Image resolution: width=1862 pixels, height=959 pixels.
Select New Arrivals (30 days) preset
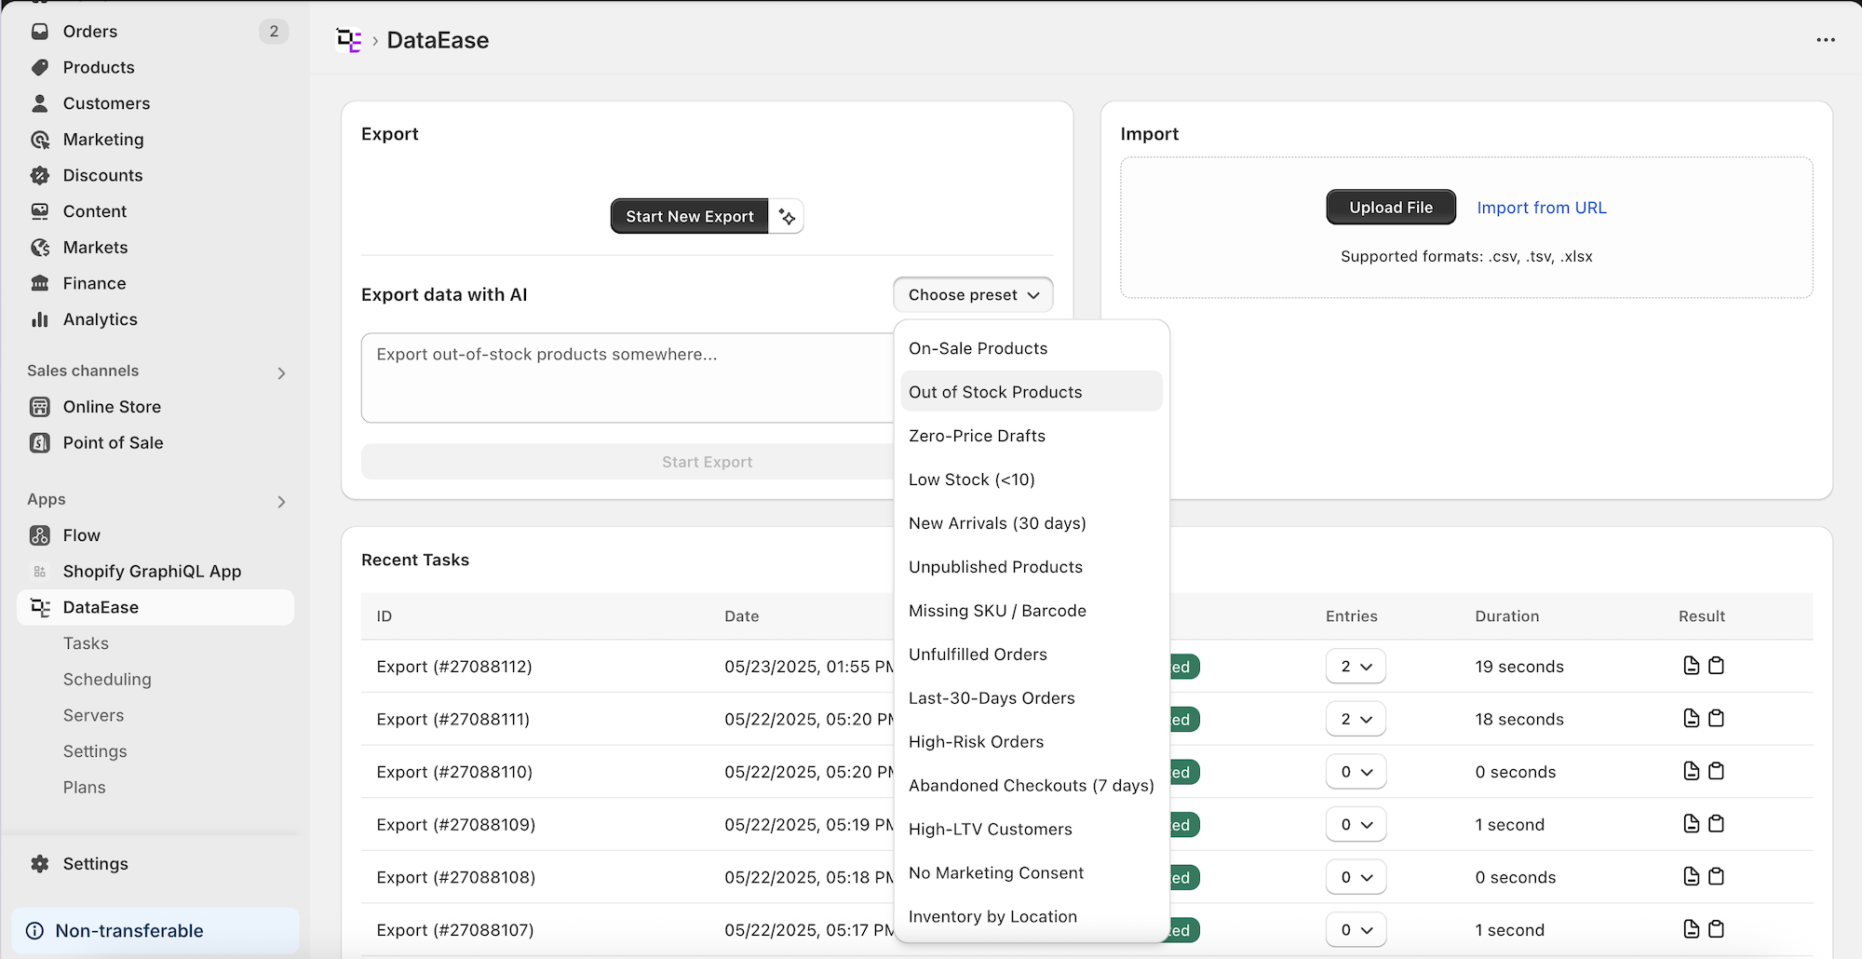(1032, 523)
